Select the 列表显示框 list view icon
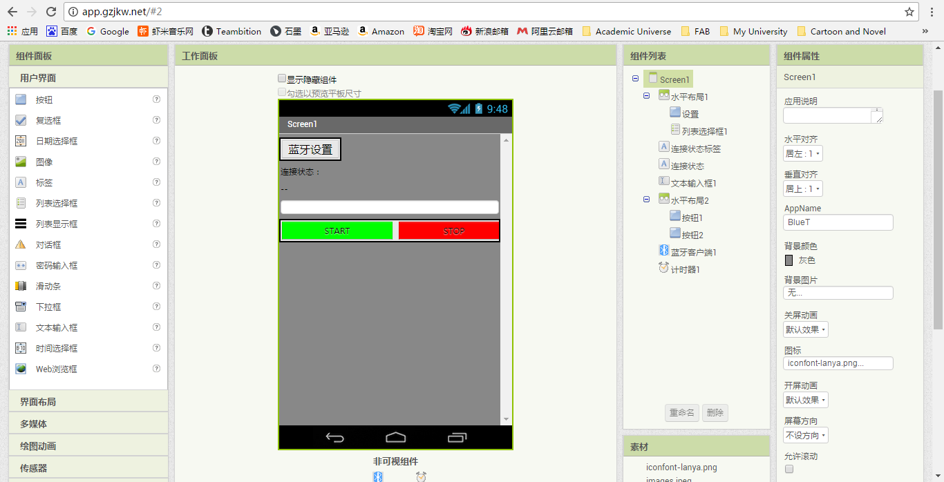 (x=21, y=224)
